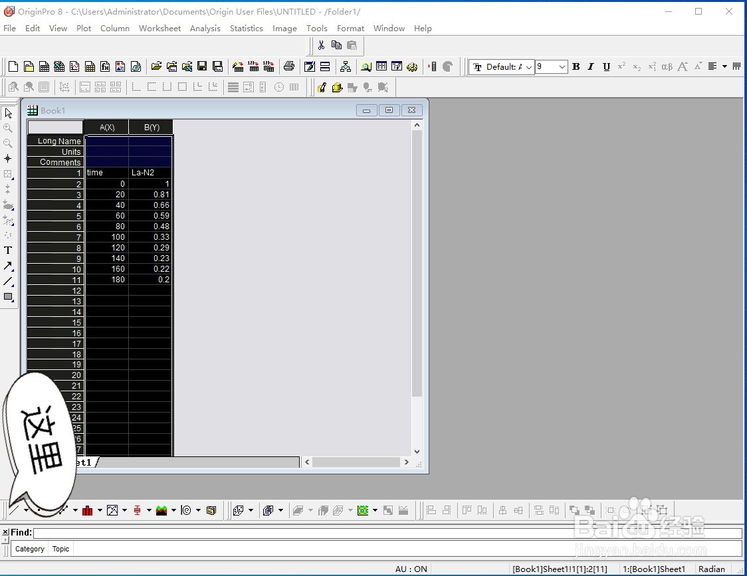Click the Book1 horizontal scroll right arrow
Viewport: 747px width, 576px height.
point(406,462)
